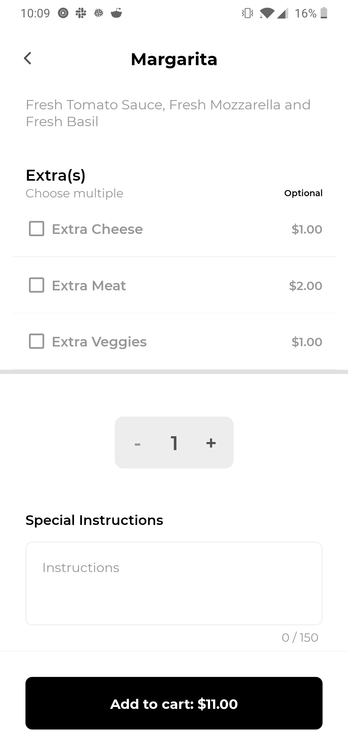Tap the battery icon in status bar
Image resolution: width=348 pixels, height=755 pixels.
click(324, 13)
